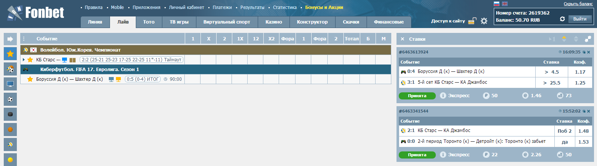Open live broadcast monitor for КБ Старс
The width and height of the screenshot is (597, 166).
[65, 60]
